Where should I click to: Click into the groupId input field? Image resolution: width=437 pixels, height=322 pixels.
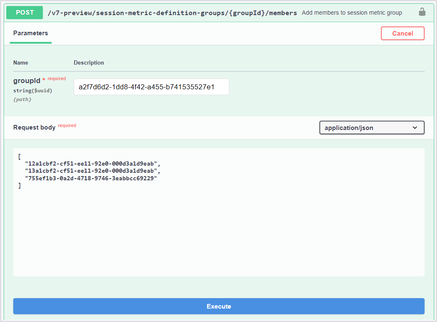pyautogui.click(x=151, y=87)
